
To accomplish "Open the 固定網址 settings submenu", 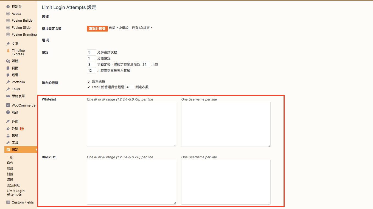I will coord(13,185).
